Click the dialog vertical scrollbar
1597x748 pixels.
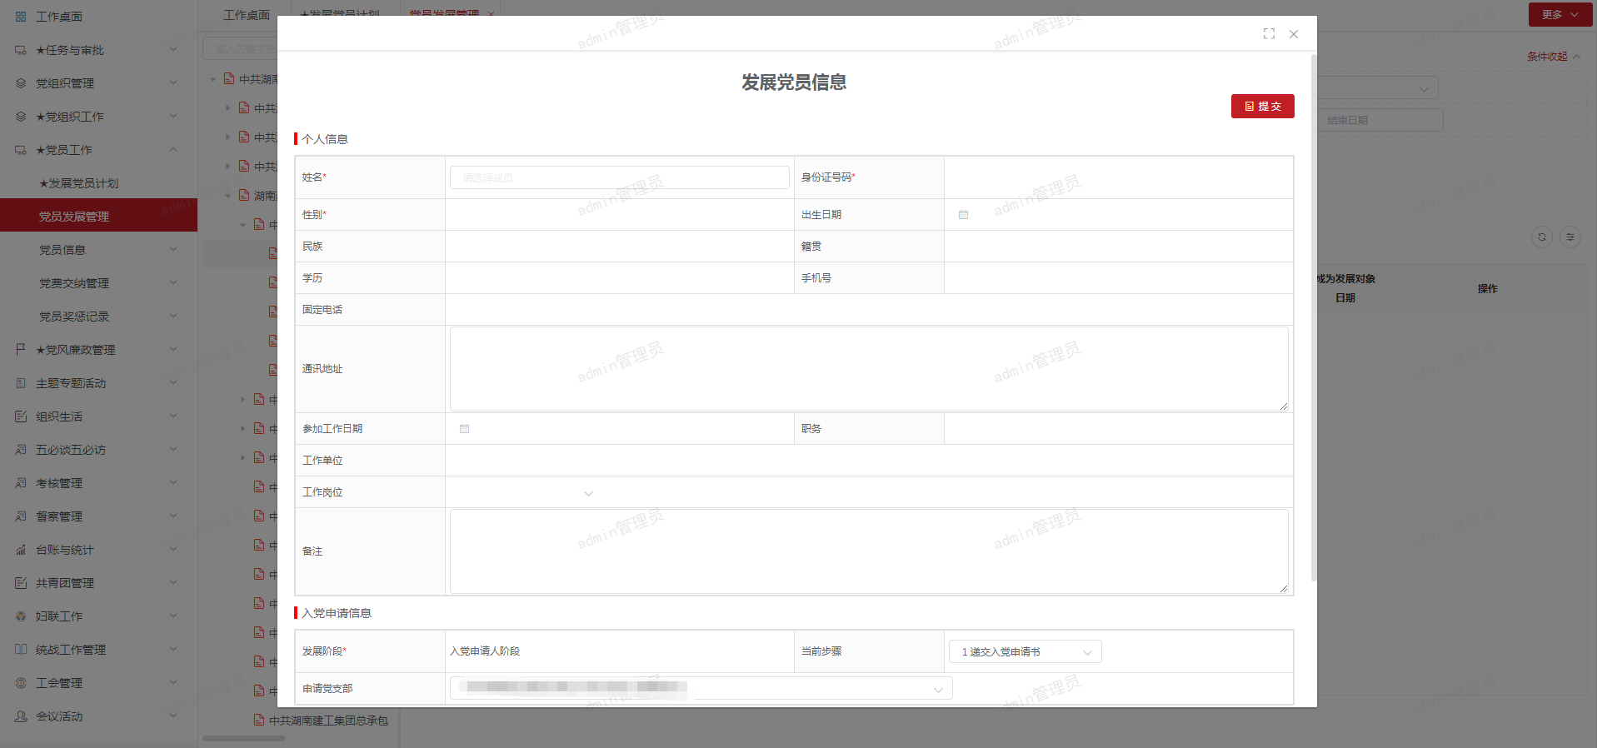pos(1314,317)
